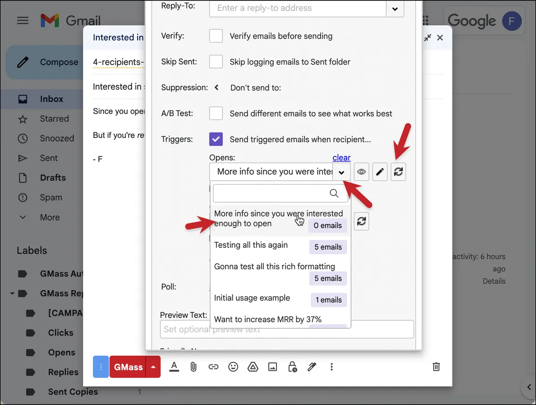
Task: Edit the Opens template with pencil icon
Action: point(380,172)
